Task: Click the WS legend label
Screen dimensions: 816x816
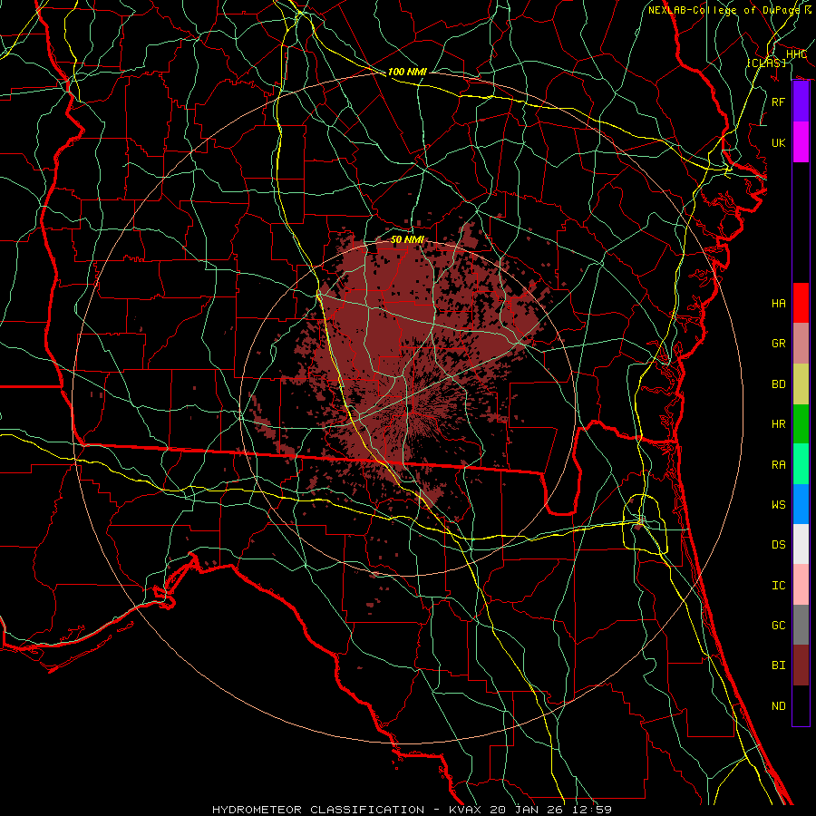Action: point(779,505)
